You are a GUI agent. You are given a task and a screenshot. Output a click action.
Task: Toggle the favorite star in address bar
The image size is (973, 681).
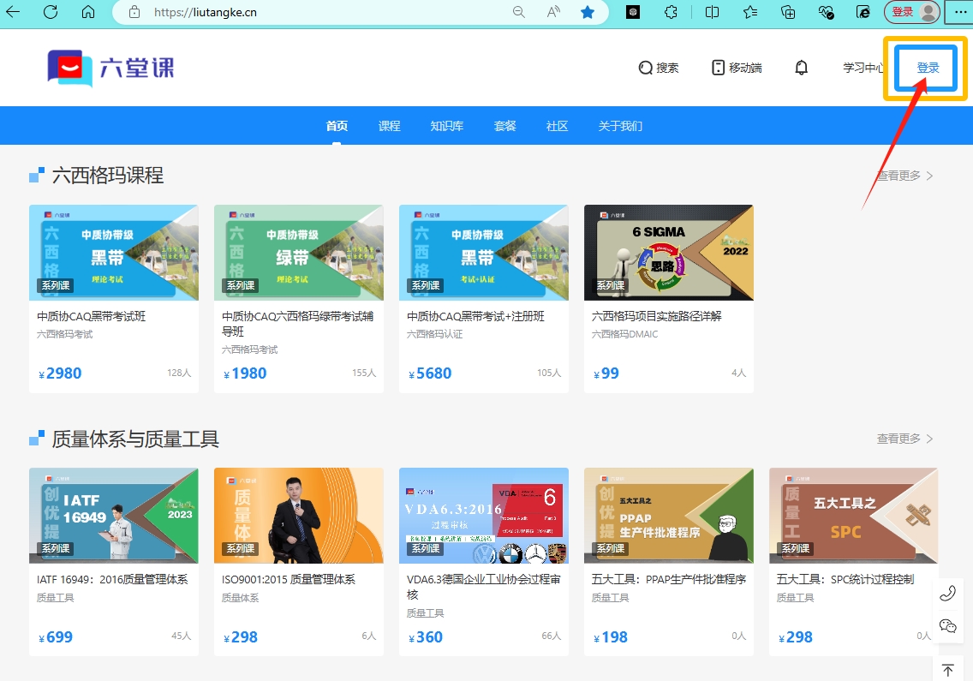[588, 12]
